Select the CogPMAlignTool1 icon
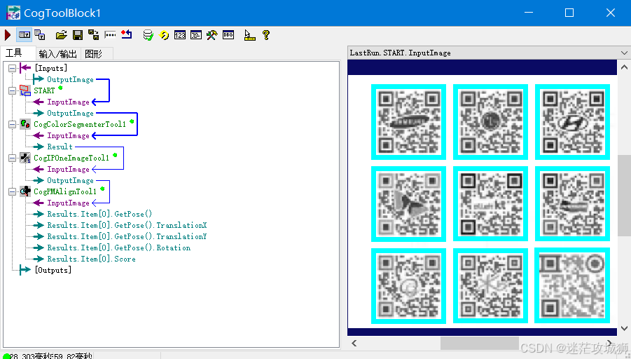Screen dimensions: 631x359 [25, 191]
